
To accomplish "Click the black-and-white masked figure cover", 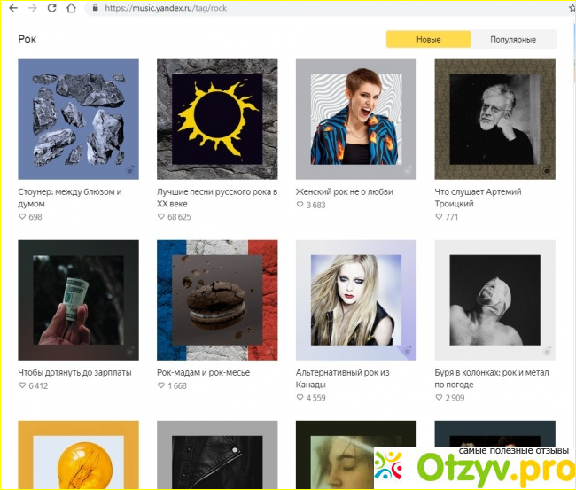I will 494,300.
